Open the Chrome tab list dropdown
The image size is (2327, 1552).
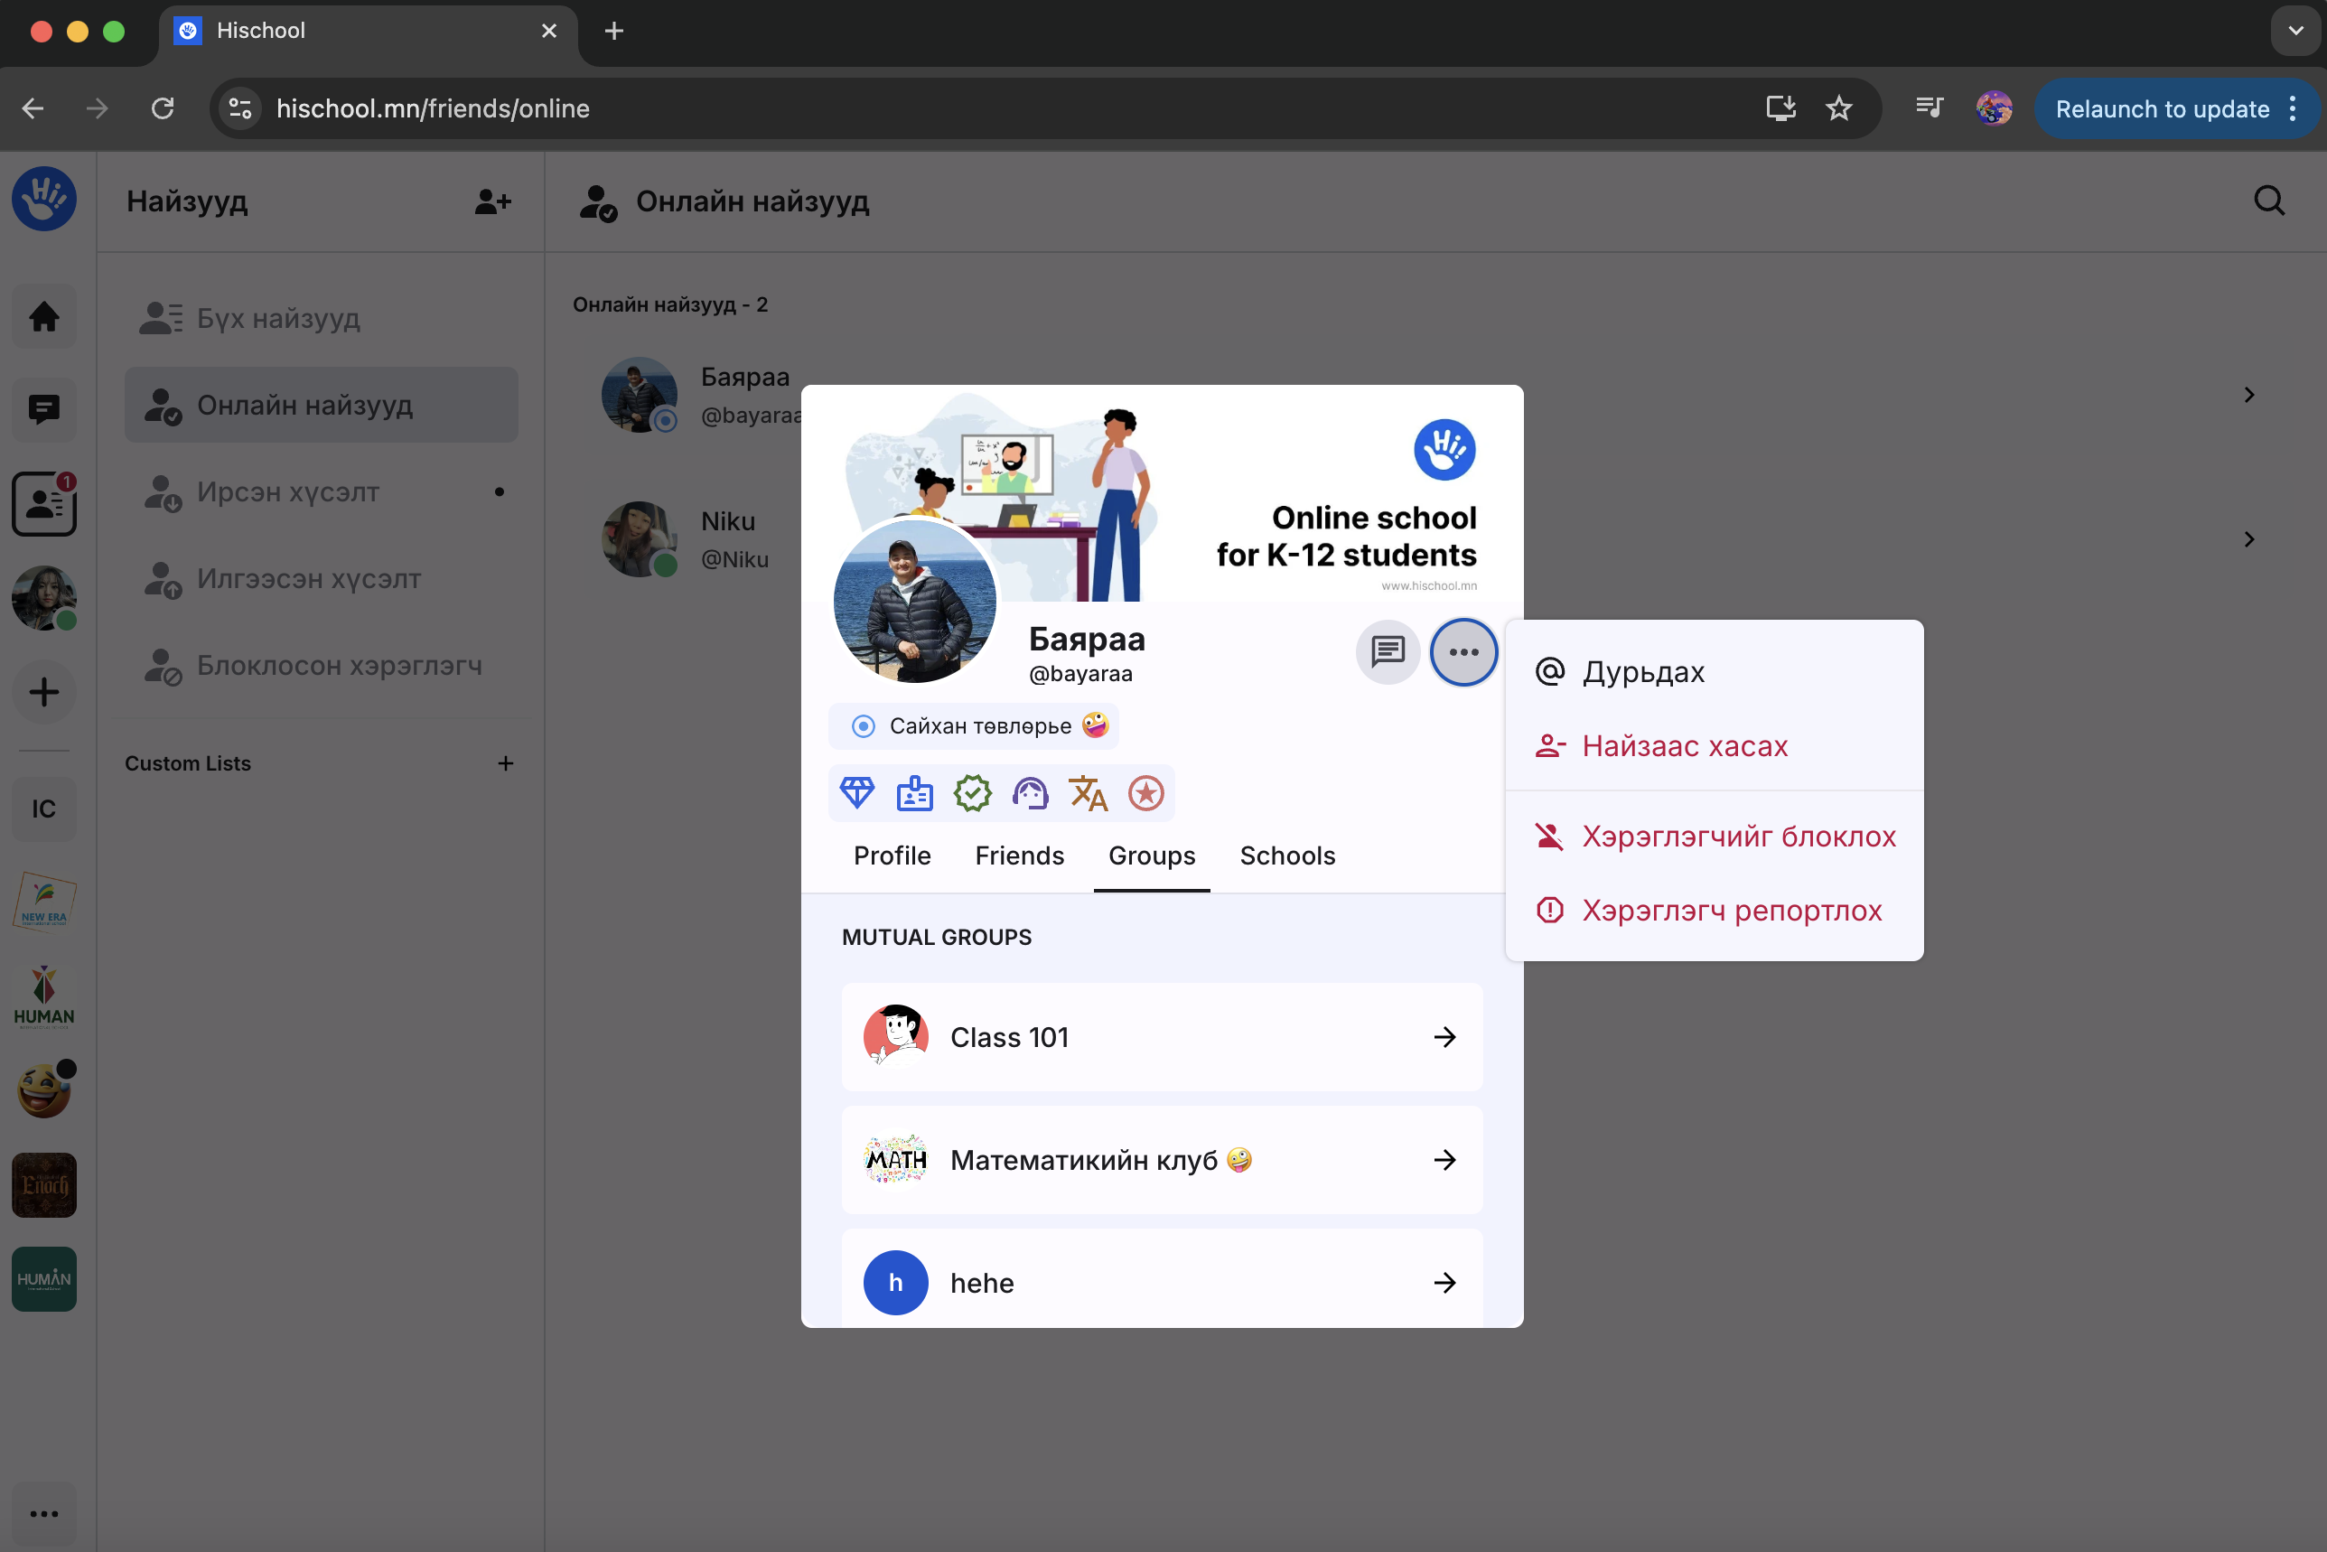[x=2295, y=31]
